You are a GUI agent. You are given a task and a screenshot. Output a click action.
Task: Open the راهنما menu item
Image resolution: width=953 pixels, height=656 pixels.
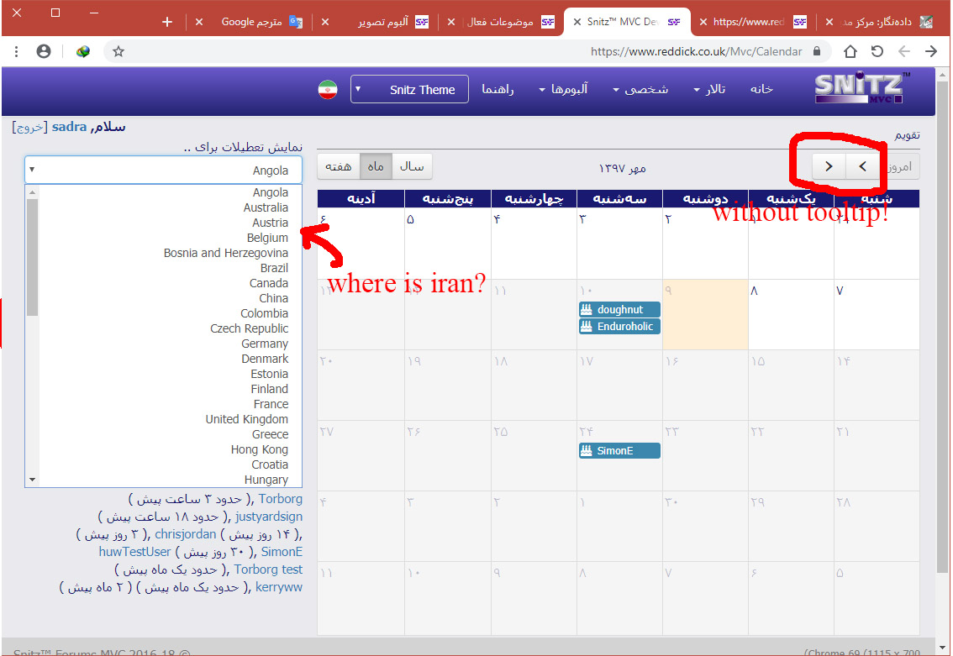point(498,90)
